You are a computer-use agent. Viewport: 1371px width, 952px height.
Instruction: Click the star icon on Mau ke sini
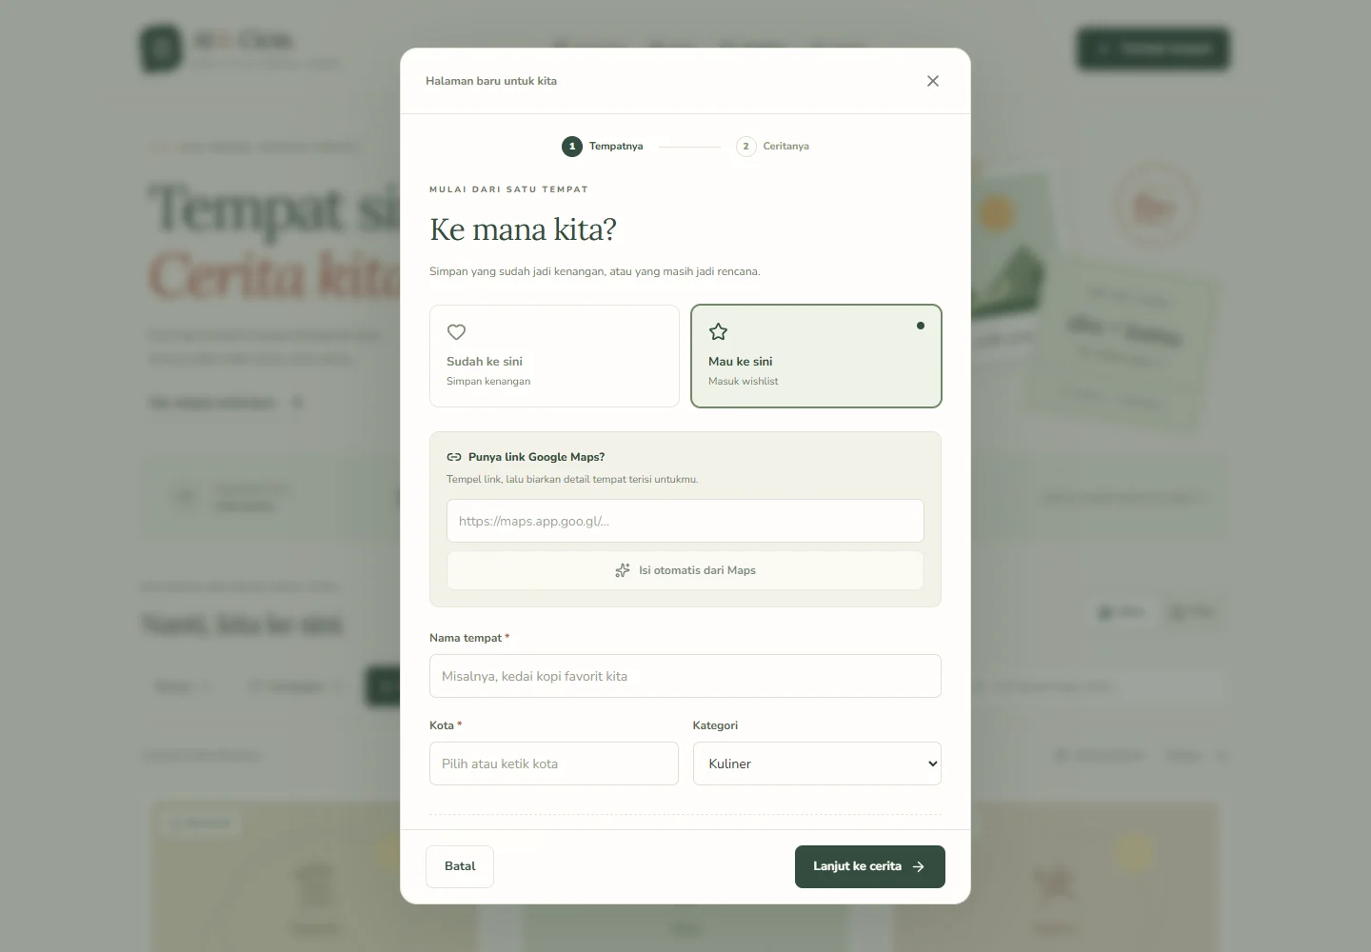(718, 332)
